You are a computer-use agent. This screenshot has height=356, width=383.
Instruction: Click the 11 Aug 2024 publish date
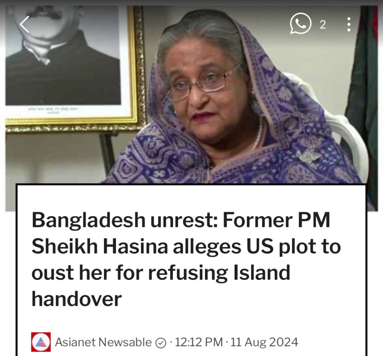tap(264, 342)
